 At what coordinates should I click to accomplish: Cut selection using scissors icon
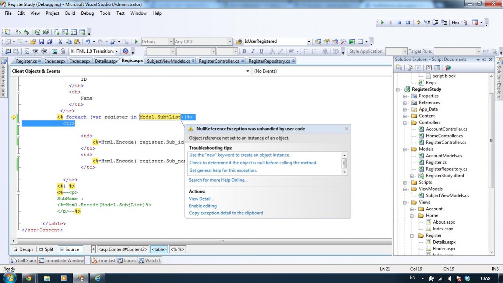[60, 42]
